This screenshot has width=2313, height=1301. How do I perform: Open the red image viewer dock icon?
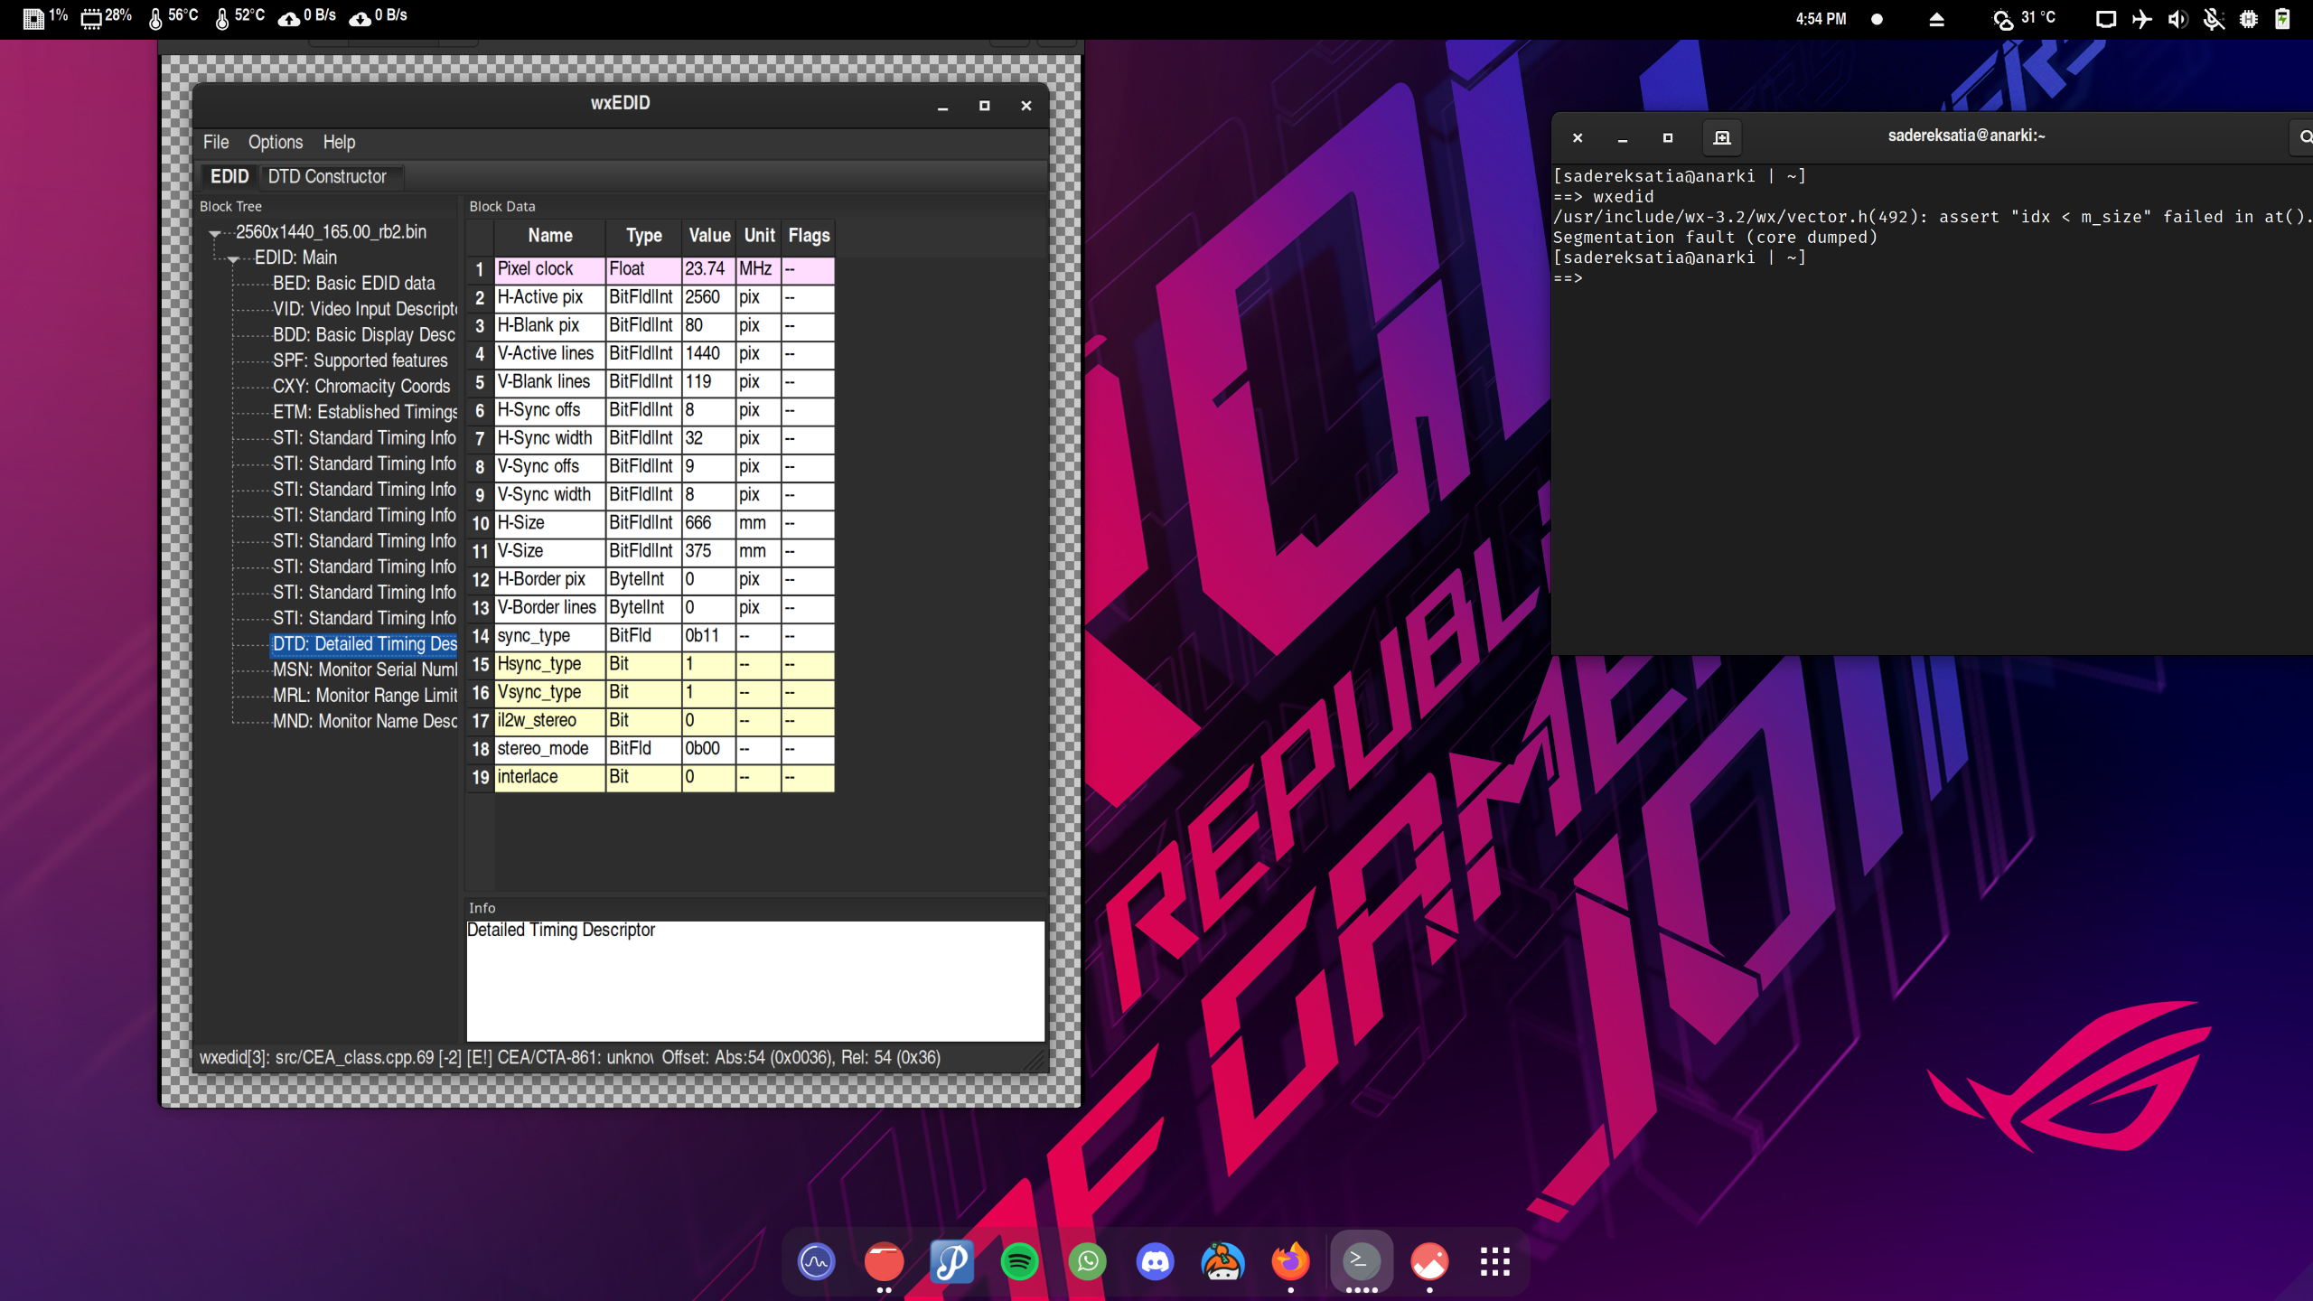pos(1429,1261)
